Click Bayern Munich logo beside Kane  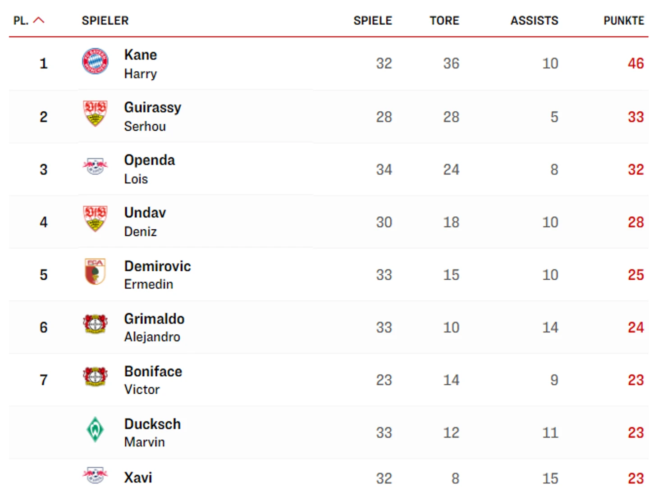point(95,61)
